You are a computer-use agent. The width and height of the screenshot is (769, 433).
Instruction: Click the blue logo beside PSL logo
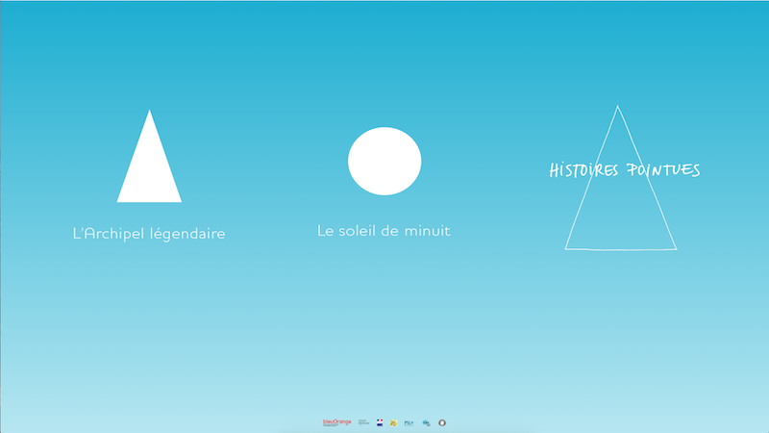click(x=426, y=422)
